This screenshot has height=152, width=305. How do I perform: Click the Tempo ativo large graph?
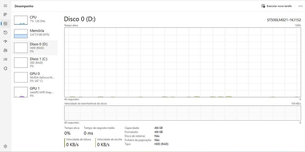point(183,62)
